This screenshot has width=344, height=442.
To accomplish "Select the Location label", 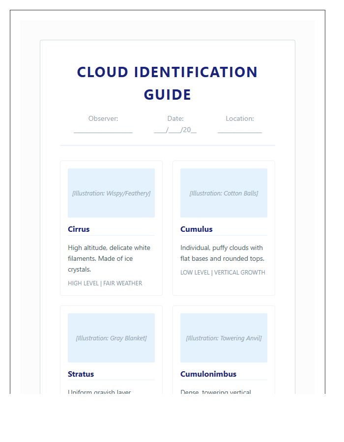I will coord(240,118).
